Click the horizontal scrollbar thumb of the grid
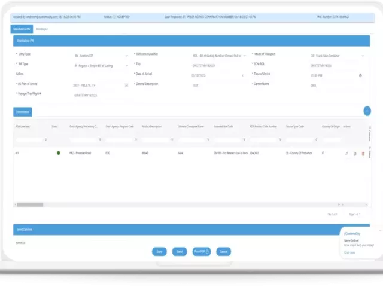 coord(30,204)
